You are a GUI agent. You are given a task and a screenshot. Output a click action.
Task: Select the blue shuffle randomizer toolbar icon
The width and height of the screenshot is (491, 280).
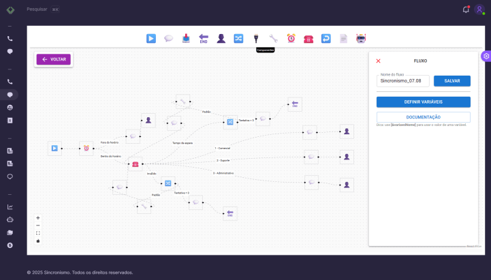(238, 38)
